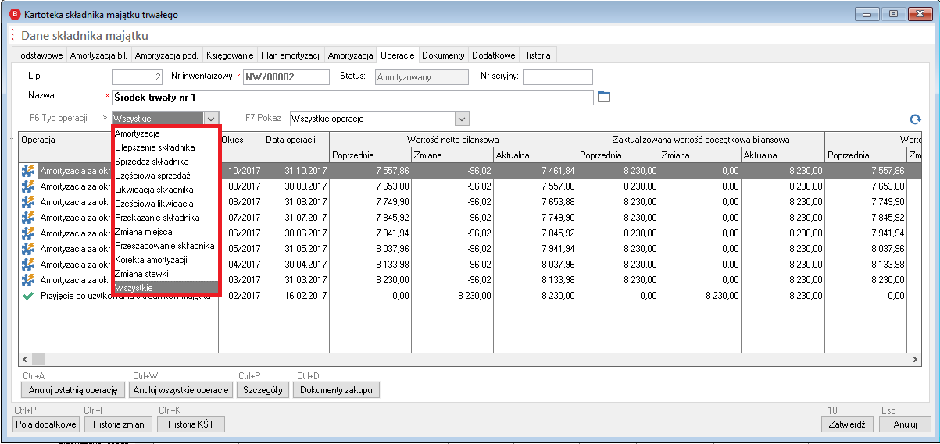The height and width of the screenshot is (444, 940).
Task: Click Dokumenty zakupu button
Action: pos(337,389)
